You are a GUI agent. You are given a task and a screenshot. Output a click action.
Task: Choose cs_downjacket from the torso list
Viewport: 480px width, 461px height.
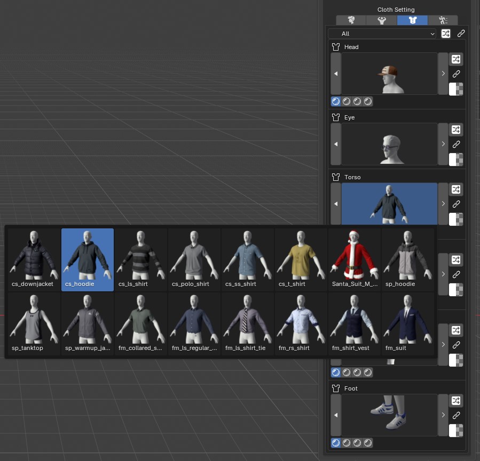click(x=34, y=259)
